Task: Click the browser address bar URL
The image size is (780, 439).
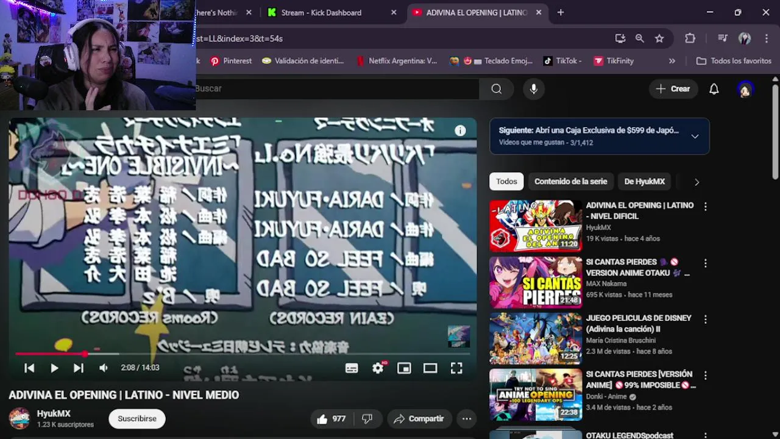Action: [402, 38]
